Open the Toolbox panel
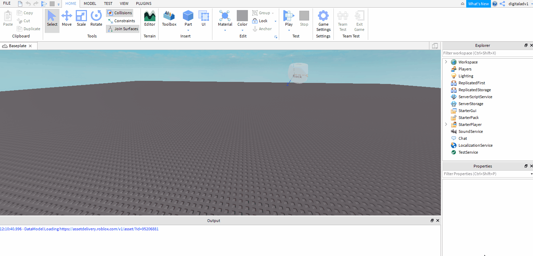This screenshot has width=533, height=256. tap(169, 19)
